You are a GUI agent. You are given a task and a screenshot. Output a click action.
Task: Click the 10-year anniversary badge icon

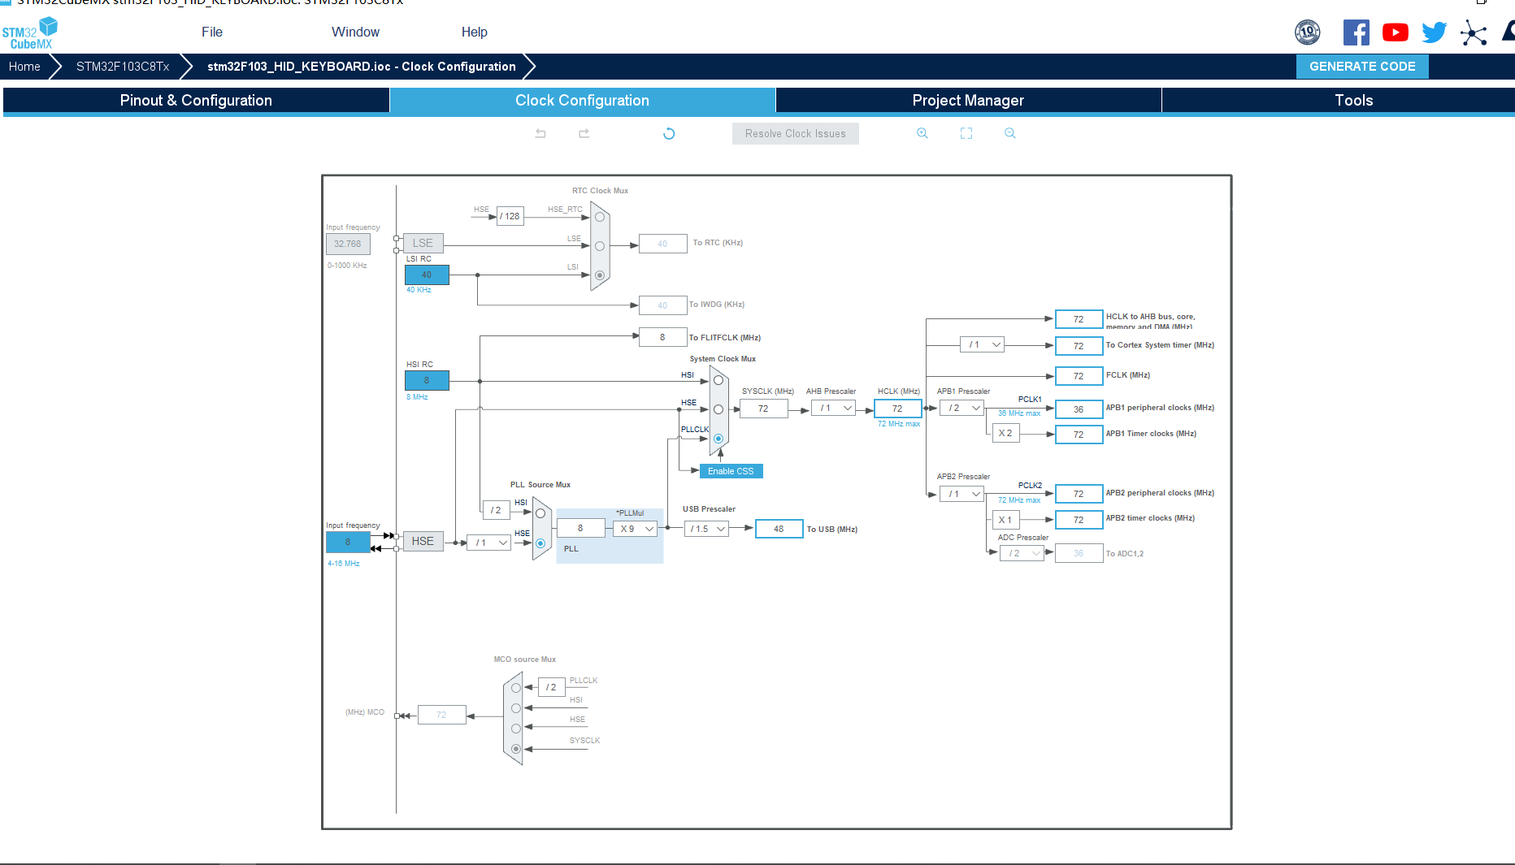pyautogui.click(x=1308, y=32)
